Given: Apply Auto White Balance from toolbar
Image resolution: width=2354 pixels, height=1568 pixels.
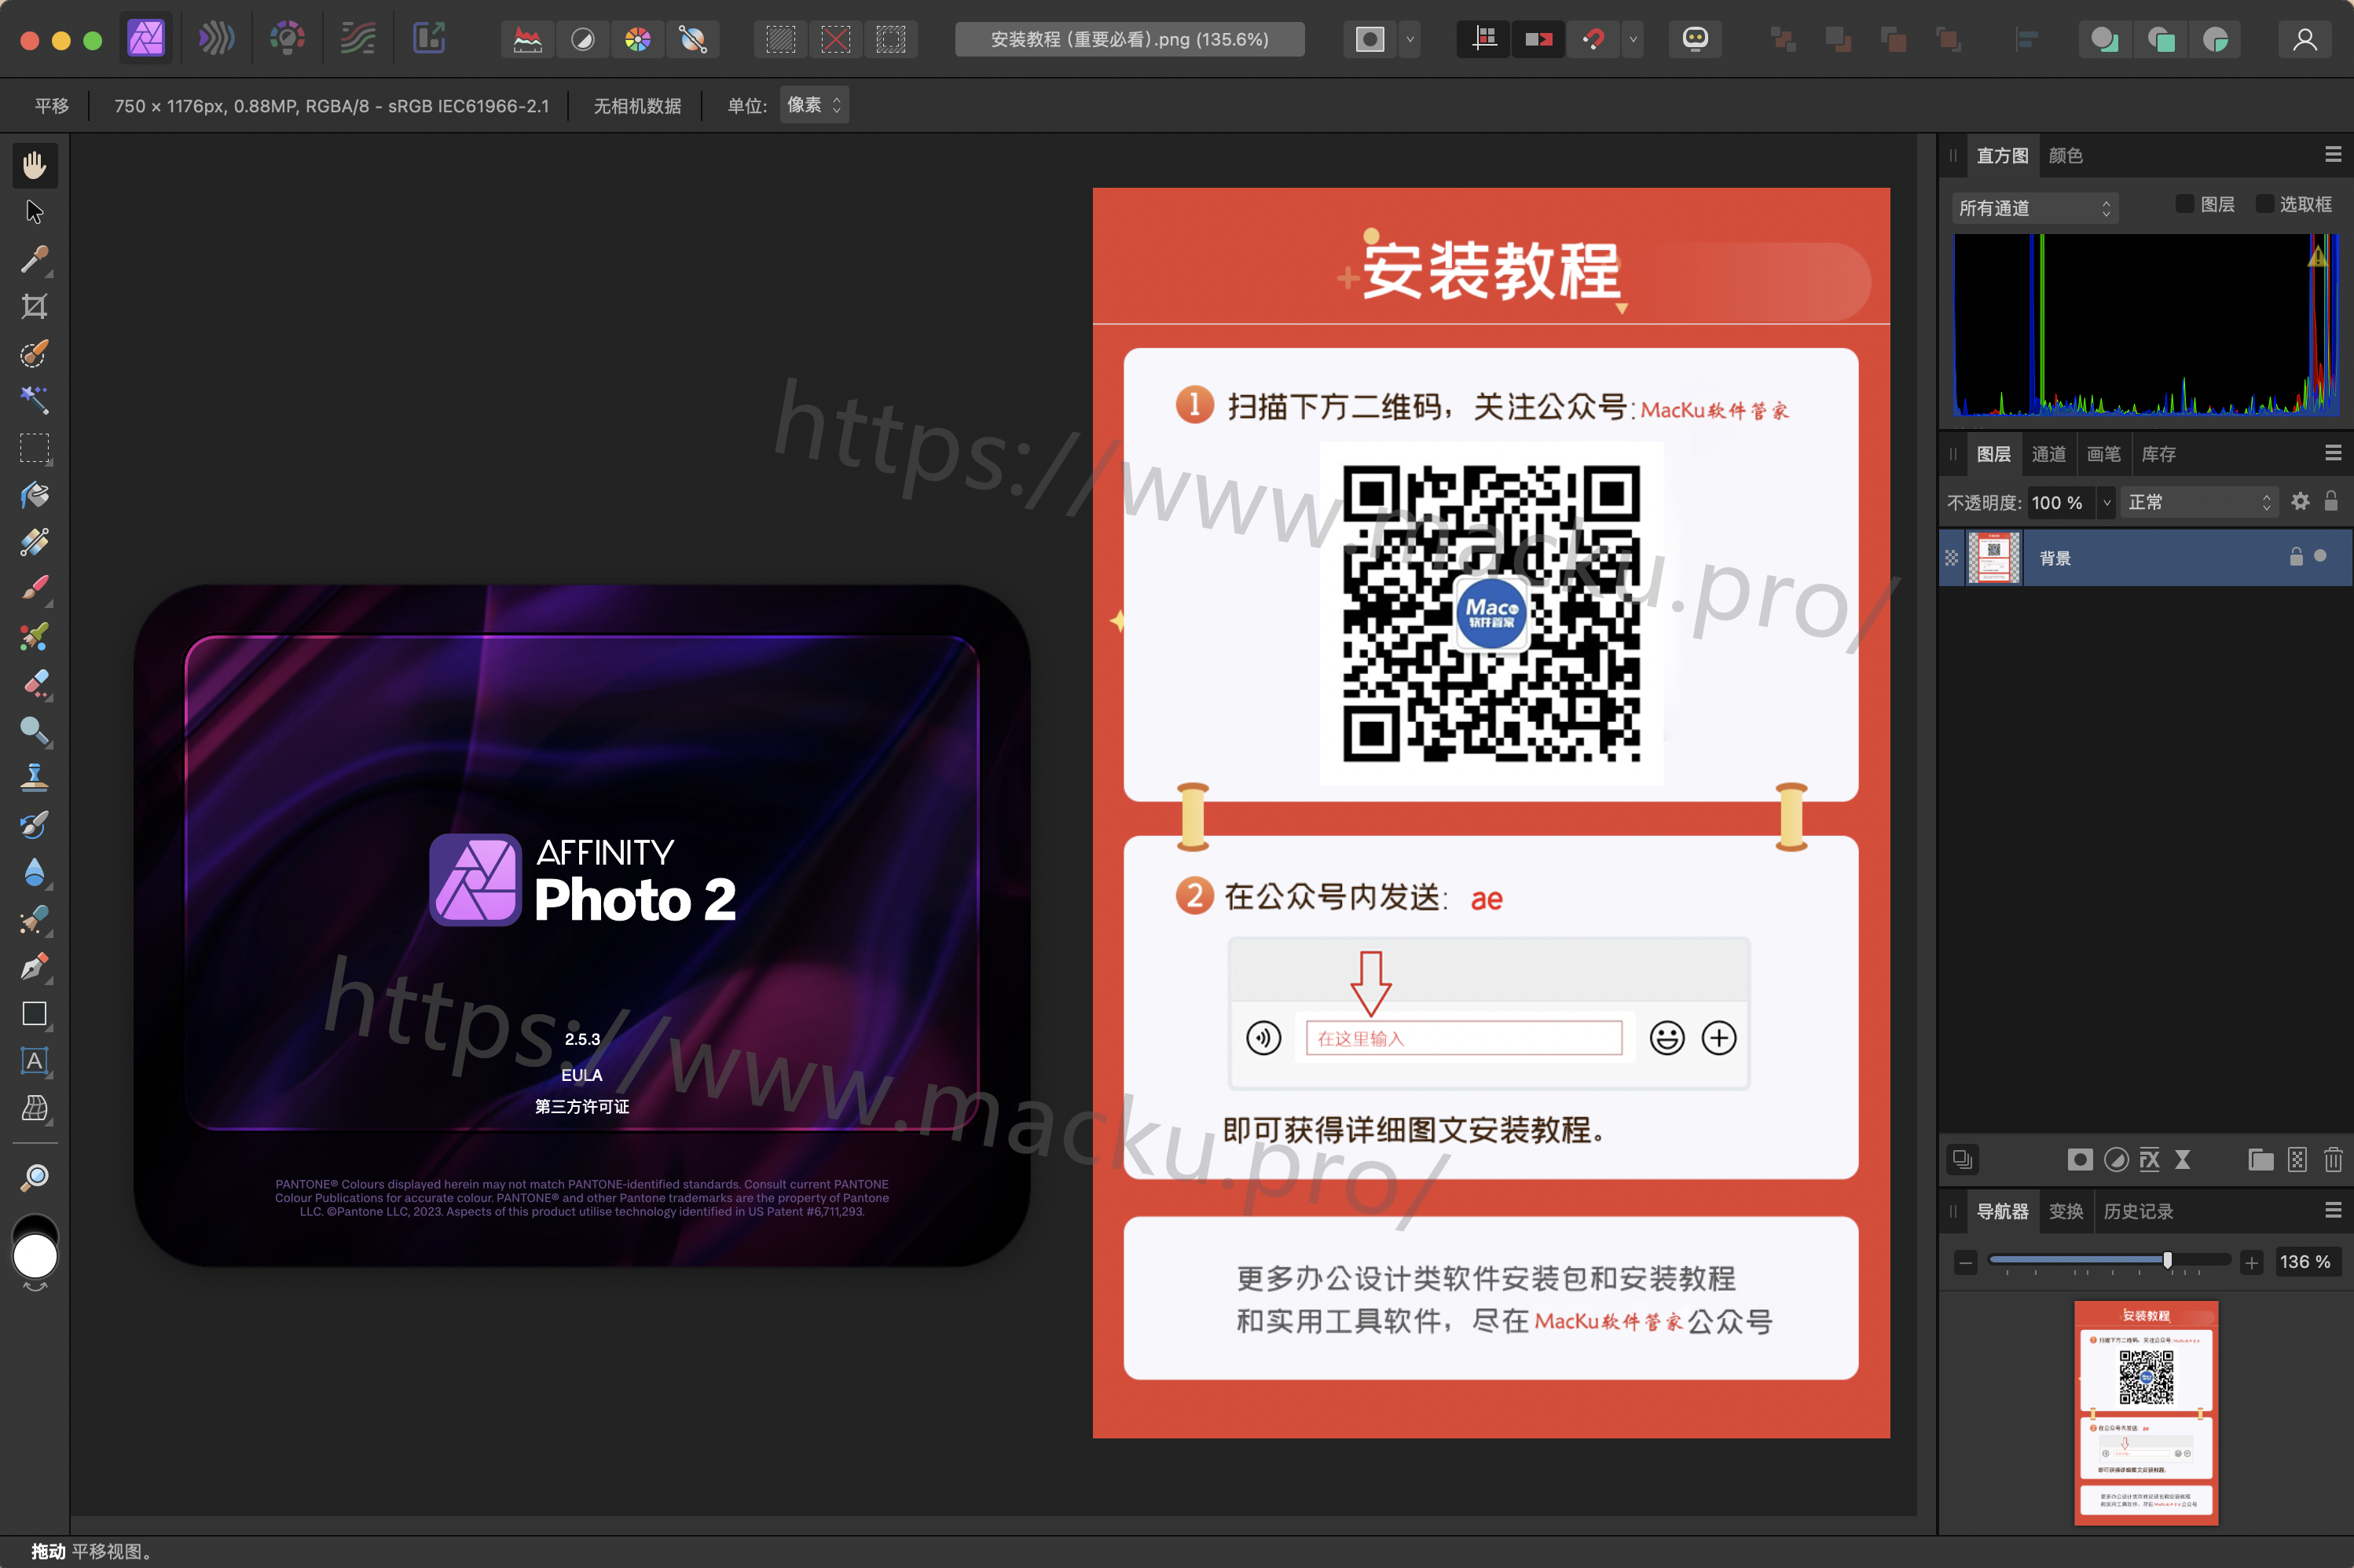Looking at the screenshot, I should [693, 39].
